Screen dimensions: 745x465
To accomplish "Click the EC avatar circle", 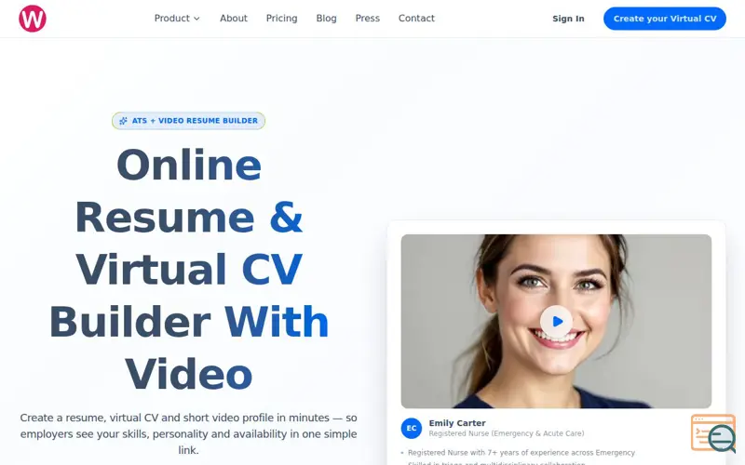I will point(412,428).
